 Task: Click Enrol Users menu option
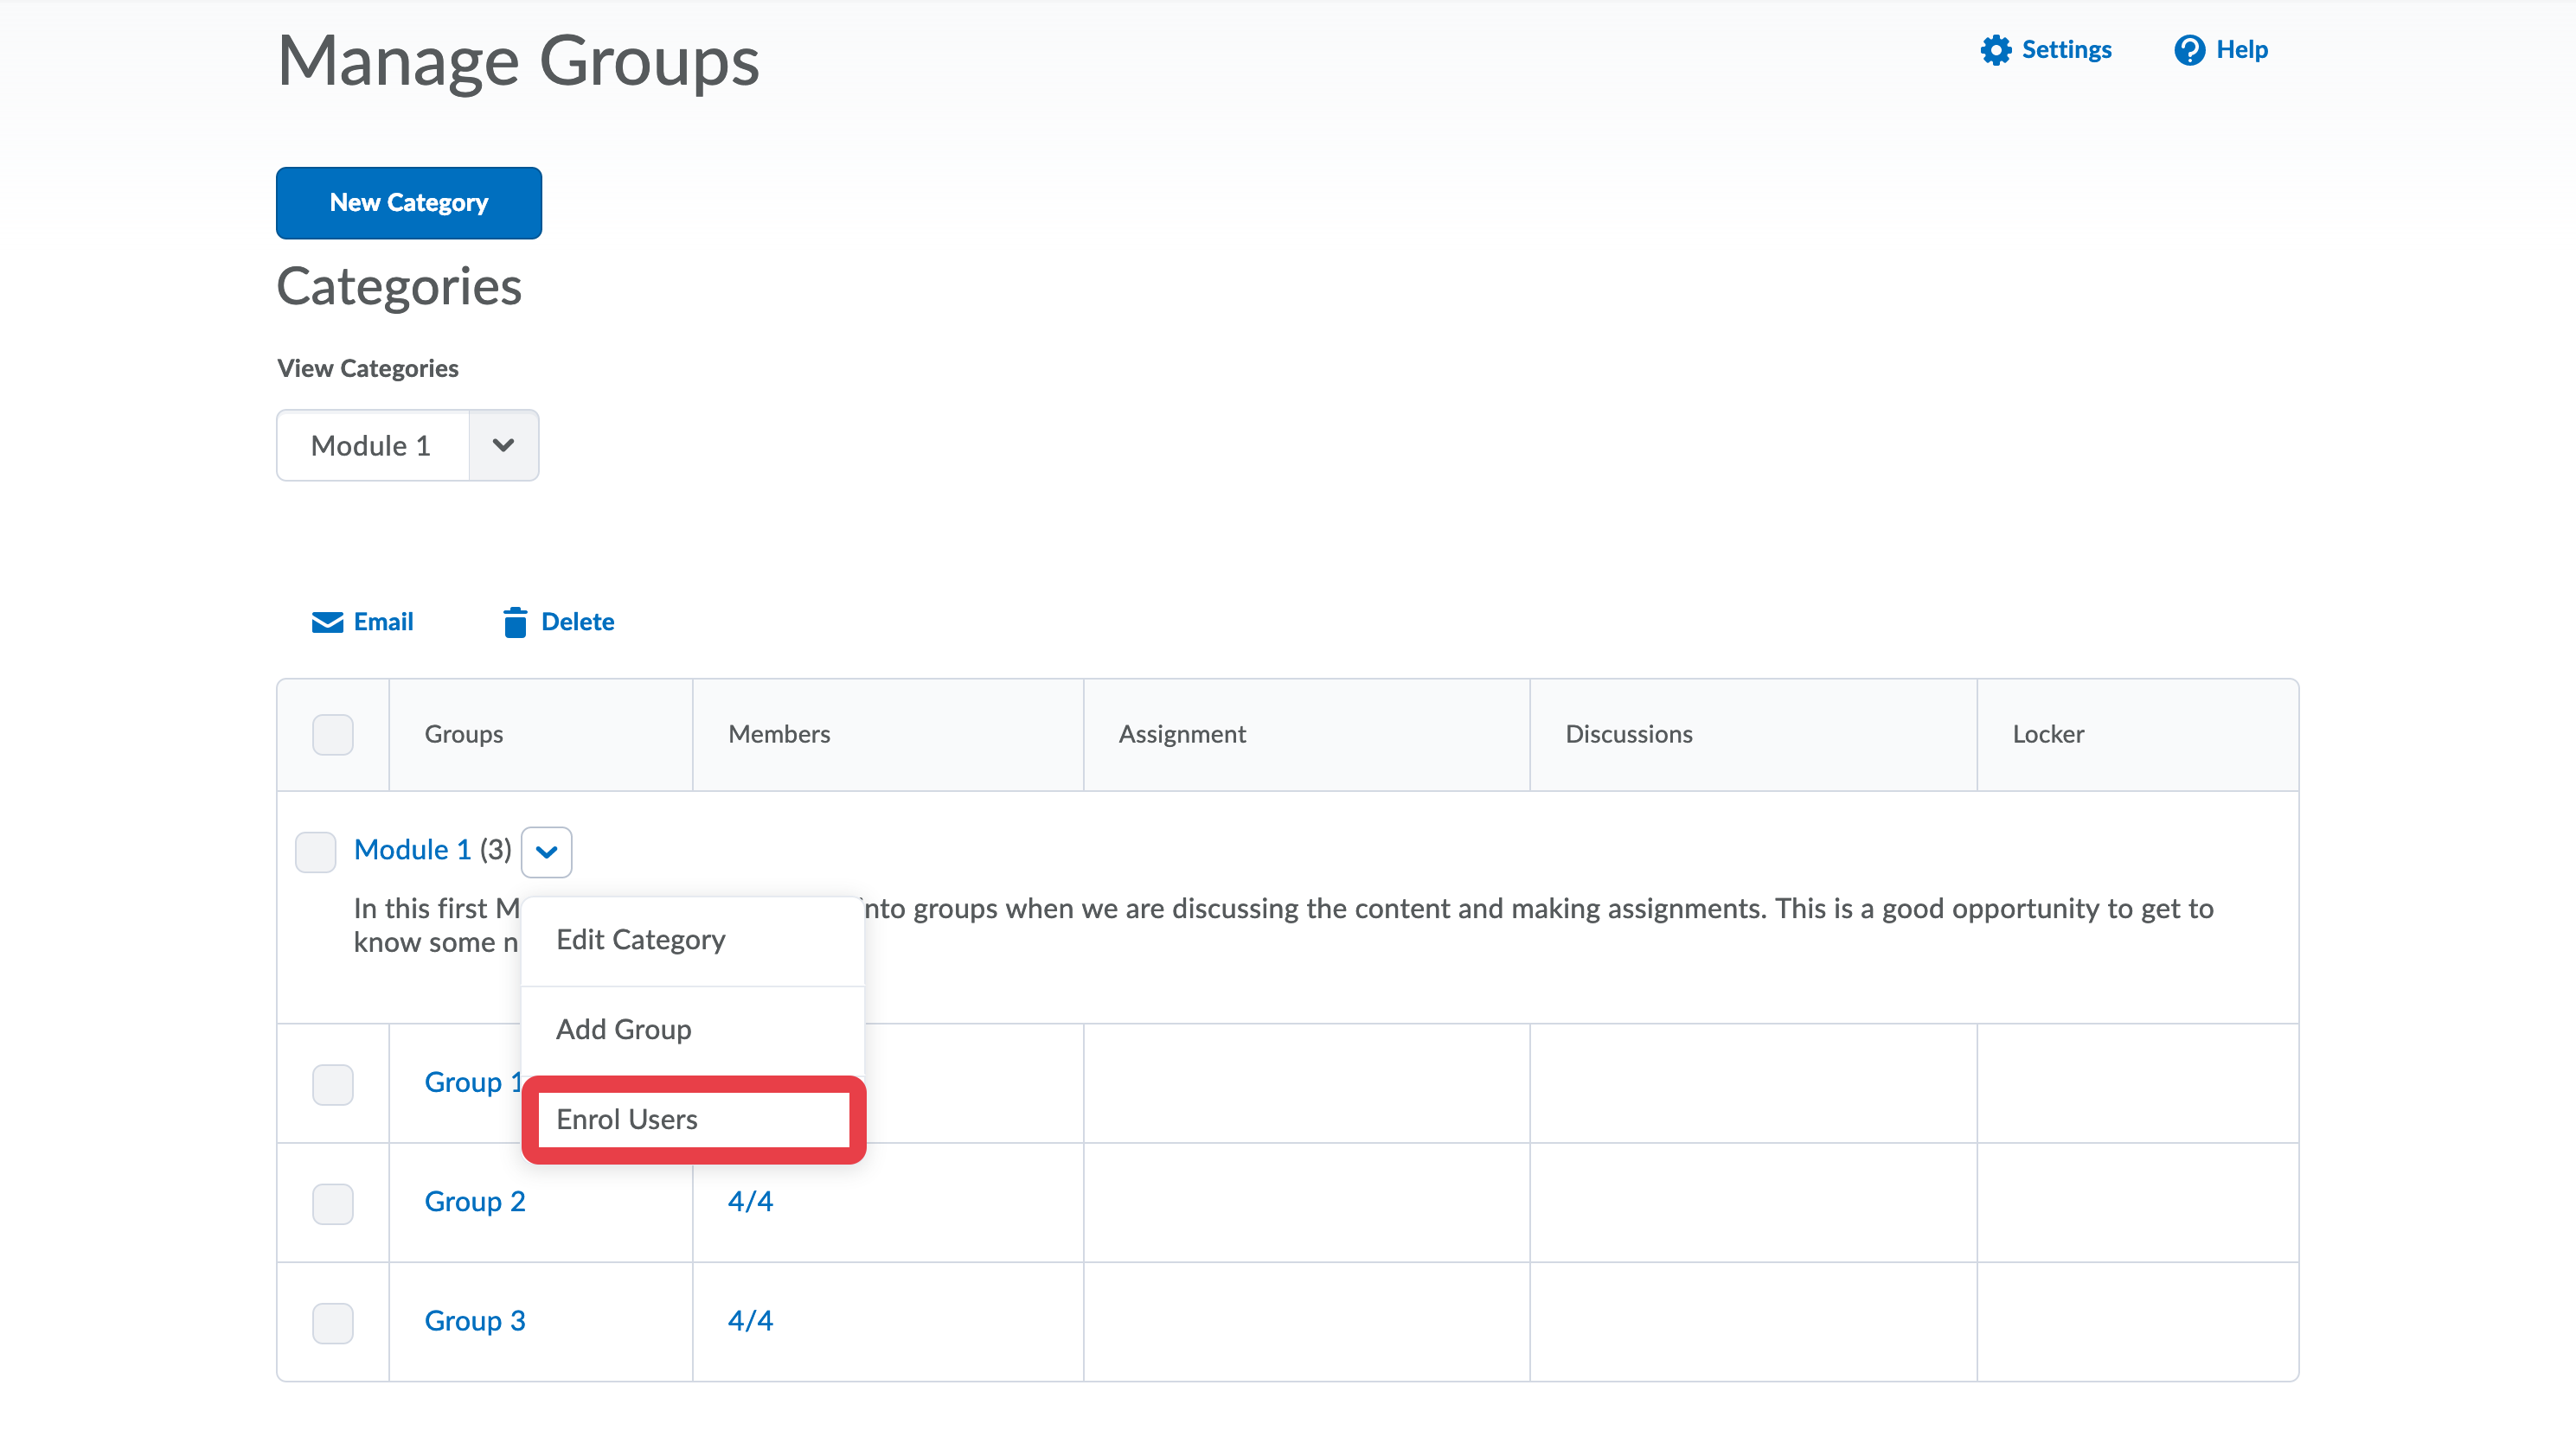[x=627, y=1120]
